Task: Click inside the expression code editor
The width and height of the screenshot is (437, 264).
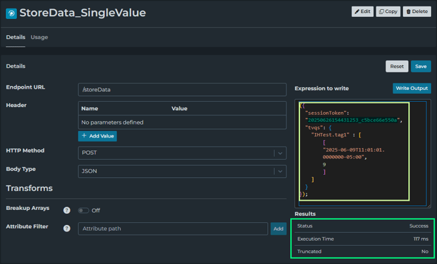Action: 362,153
